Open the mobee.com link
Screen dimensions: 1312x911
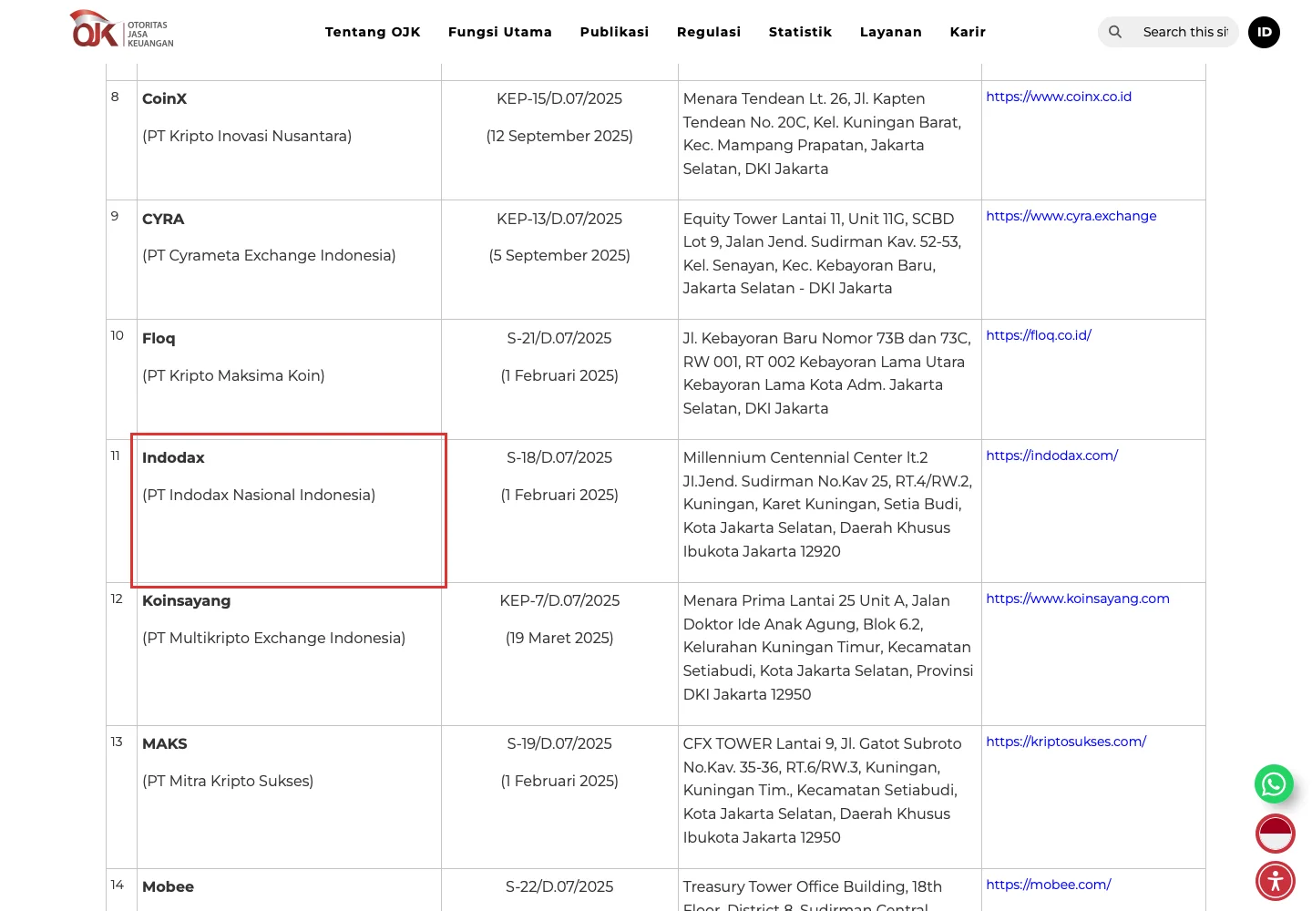click(1049, 885)
